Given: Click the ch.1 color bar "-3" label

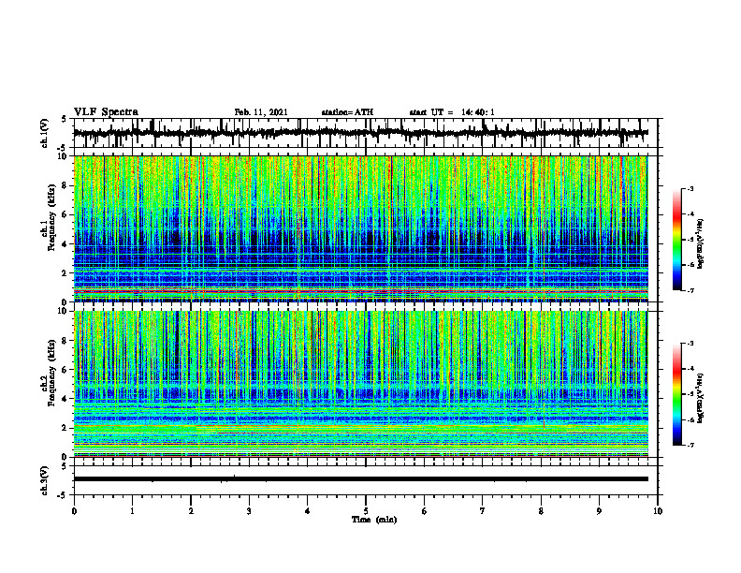Looking at the screenshot, I should pyautogui.click(x=690, y=188).
